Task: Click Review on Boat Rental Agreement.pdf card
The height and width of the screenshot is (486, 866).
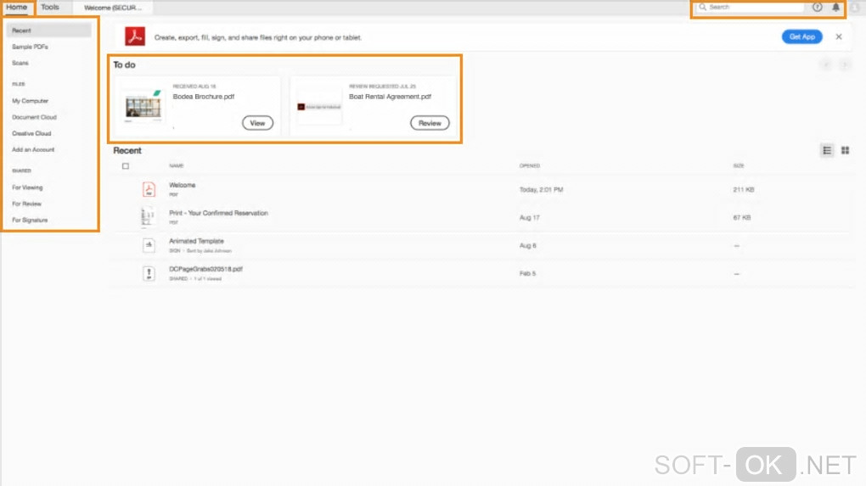Action: tap(430, 123)
